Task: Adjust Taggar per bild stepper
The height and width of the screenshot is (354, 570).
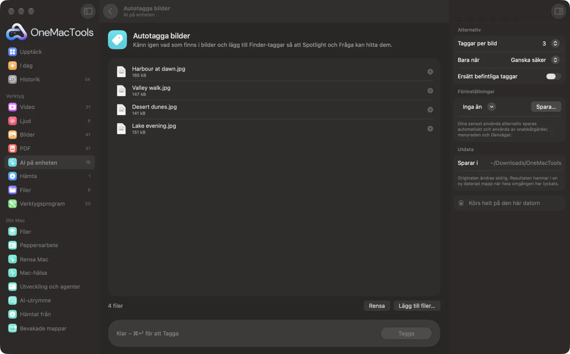Action: coord(555,43)
